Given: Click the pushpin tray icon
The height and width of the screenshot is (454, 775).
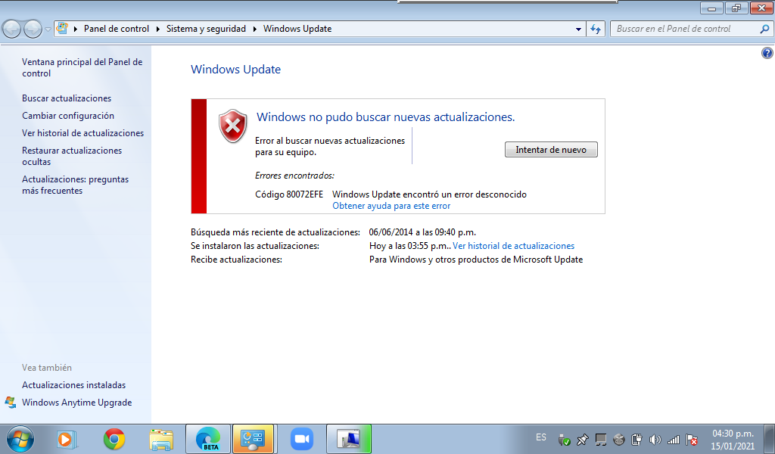Looking at the screenshot, I should 583,439.
